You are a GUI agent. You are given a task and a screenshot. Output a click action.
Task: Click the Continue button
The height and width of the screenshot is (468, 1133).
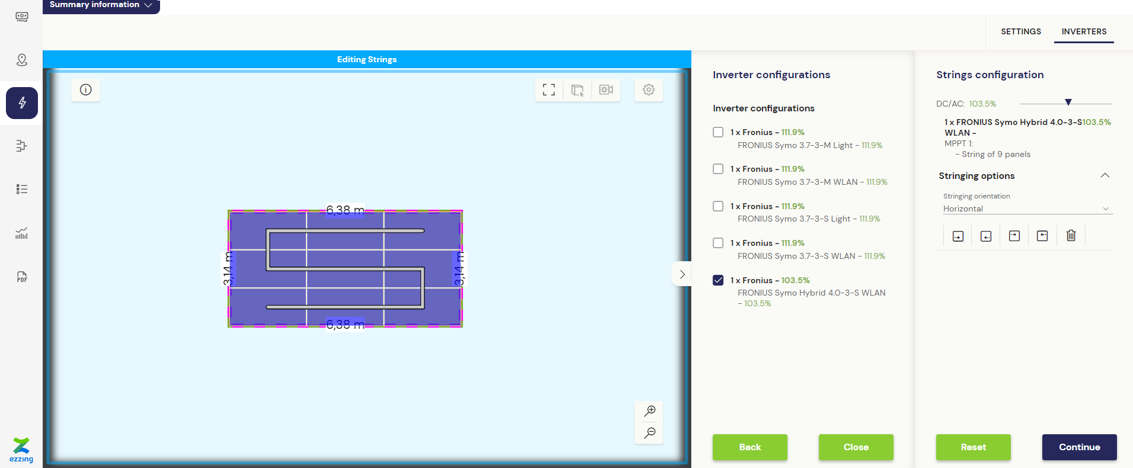(x=1080, y=447)
